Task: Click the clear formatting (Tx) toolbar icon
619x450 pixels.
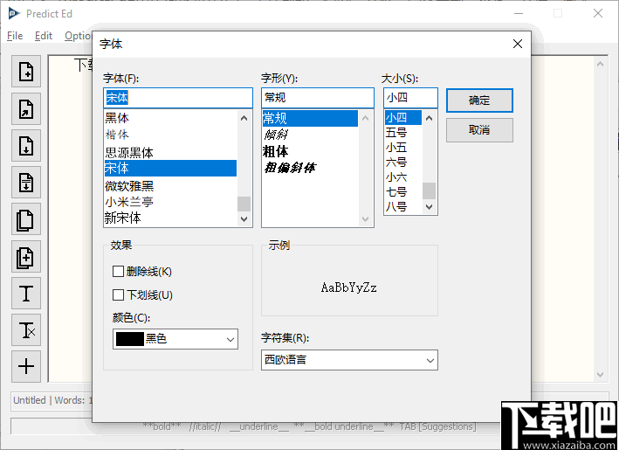Action: 26,330
